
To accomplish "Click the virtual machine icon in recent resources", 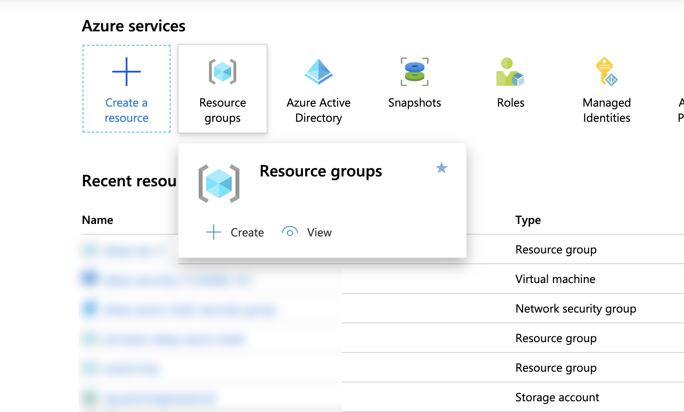I will [x=89, y=278].
